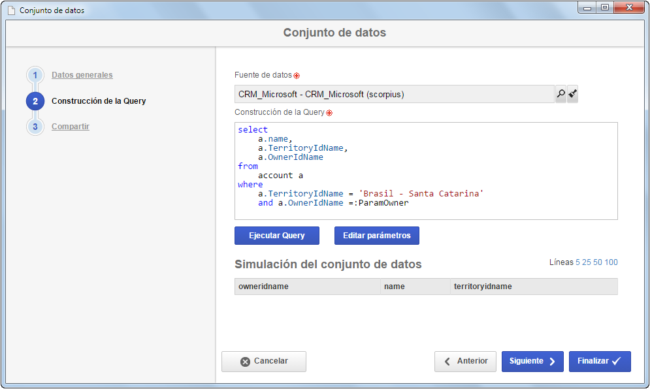Screen dimensions: 650x389
Task: Cancel the dataset wizard
Action: tap(264, 361)
